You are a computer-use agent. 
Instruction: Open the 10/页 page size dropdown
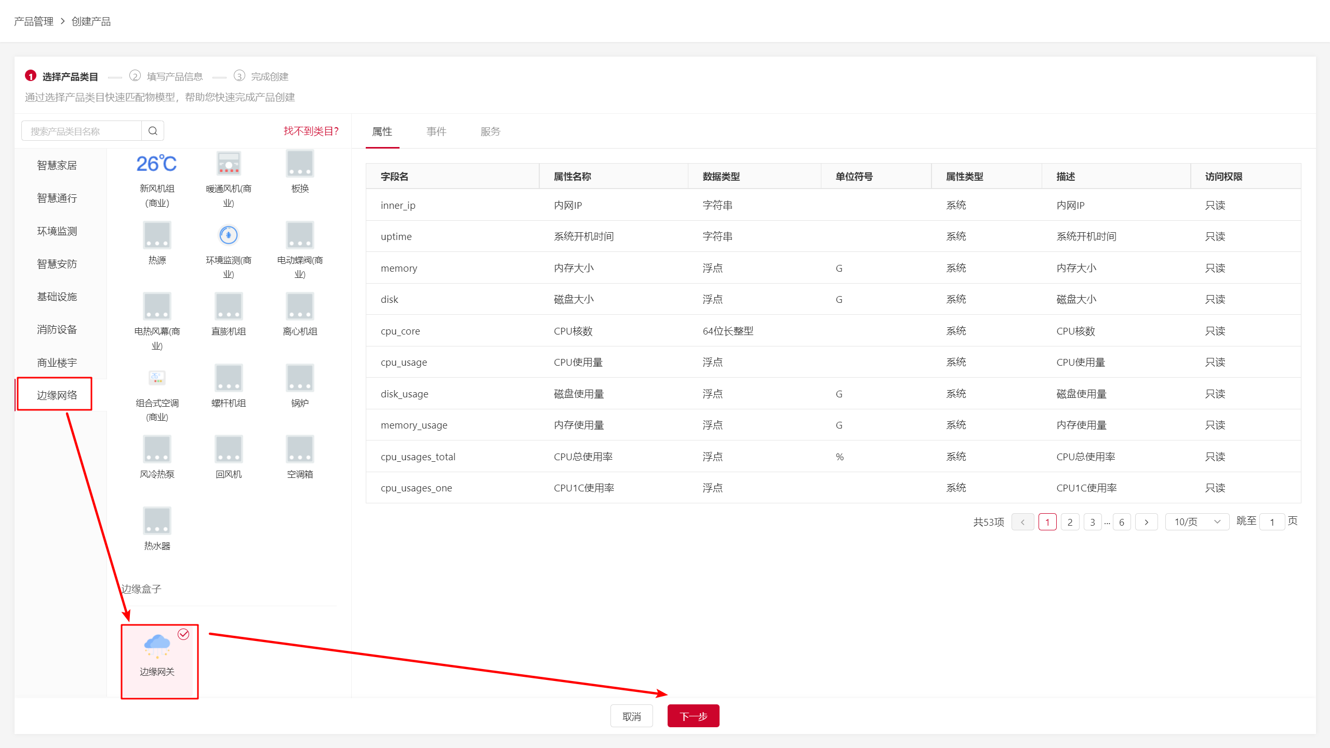coord(1197,522)
